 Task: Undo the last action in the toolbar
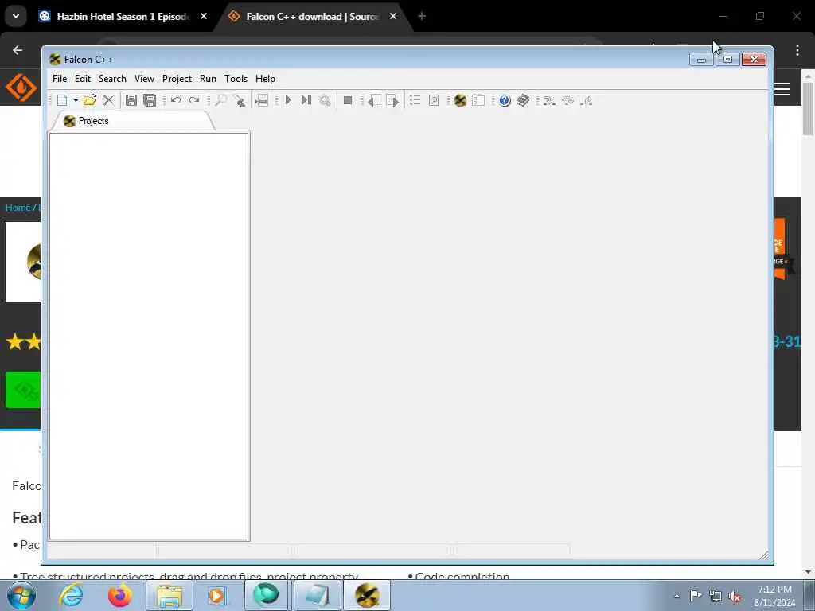coord(176,100)
